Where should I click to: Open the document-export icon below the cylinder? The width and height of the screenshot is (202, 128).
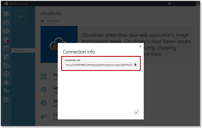pyautogui.click(x=6, y=65)
